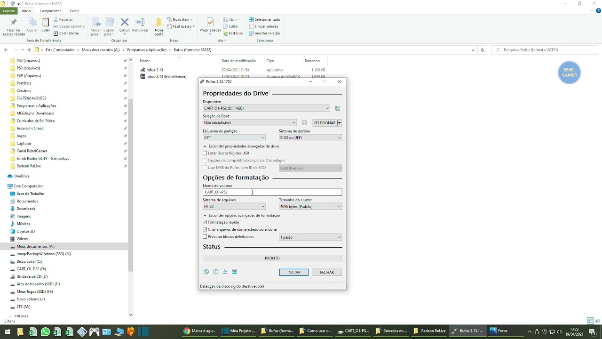The width and height of the screenshot is (602, 339).
Task: Open WhatsApp from the taskbar
Action: (x=45, y=331)
